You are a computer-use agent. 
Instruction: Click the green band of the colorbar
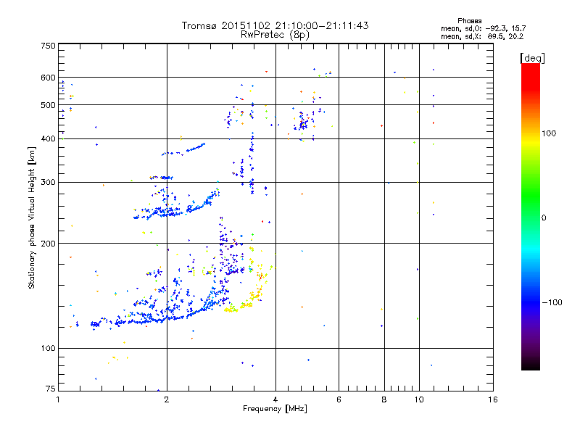(531, 196)
